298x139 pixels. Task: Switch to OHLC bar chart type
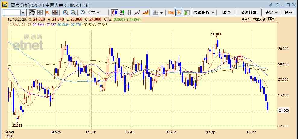(130, 13)
